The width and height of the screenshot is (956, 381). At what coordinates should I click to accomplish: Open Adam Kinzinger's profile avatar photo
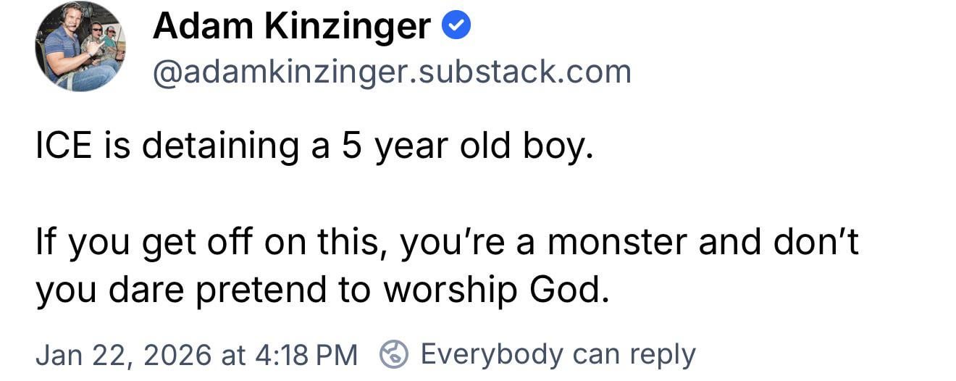coord(80,46)
